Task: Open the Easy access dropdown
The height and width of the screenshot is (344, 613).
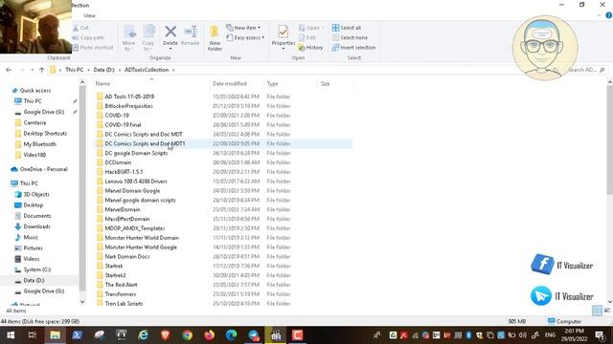Action: pyautogui.click(x=245, y=37)
